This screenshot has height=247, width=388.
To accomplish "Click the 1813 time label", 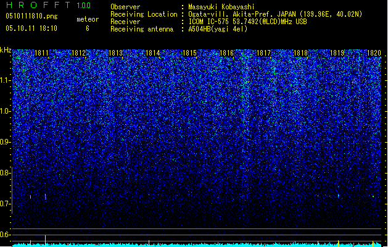I will point(115,53).
